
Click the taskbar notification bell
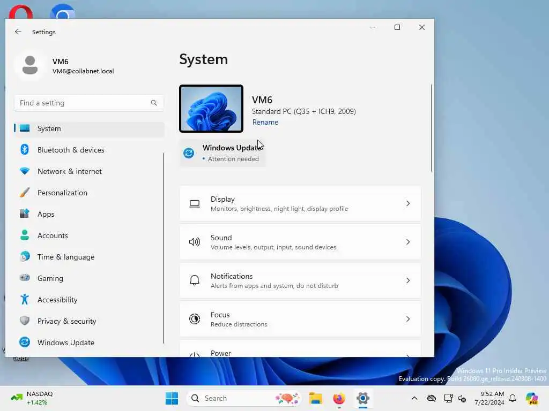click(513, 398)
